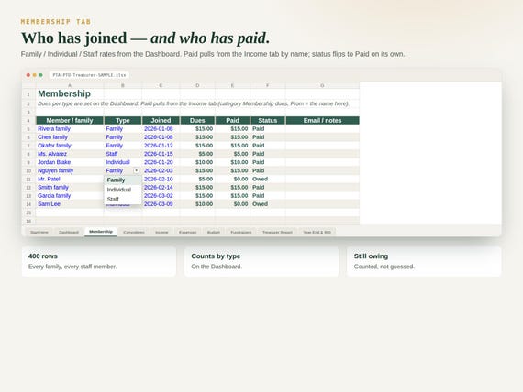Screen dimensions: 523x392
Task: Click the Individual type cell for Jordan Blake
Action: click(x=123, y=162)
